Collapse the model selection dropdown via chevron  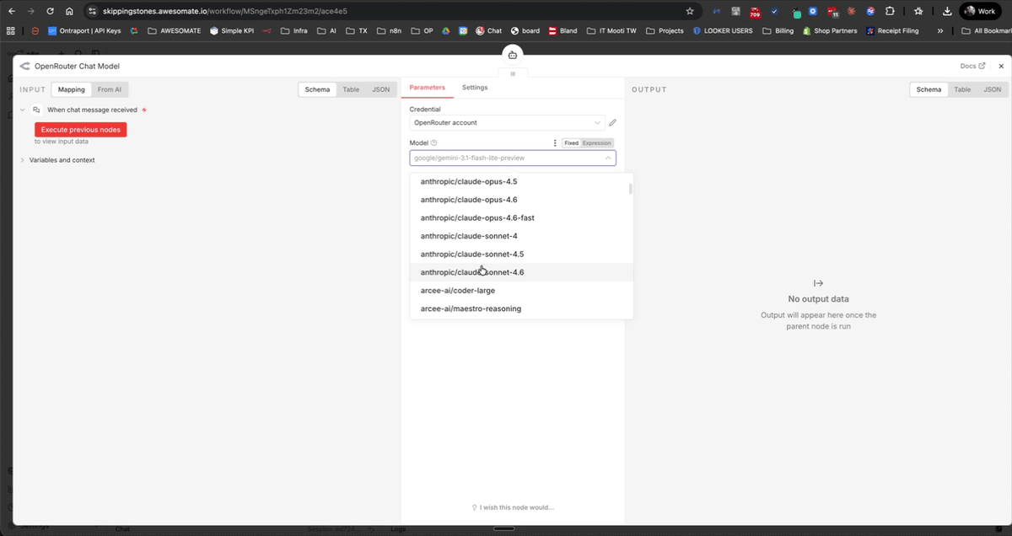(608, 158)
